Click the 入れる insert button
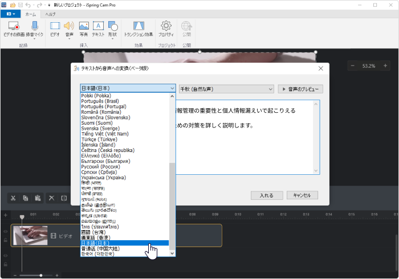399x279 pixels. (267, 195)
